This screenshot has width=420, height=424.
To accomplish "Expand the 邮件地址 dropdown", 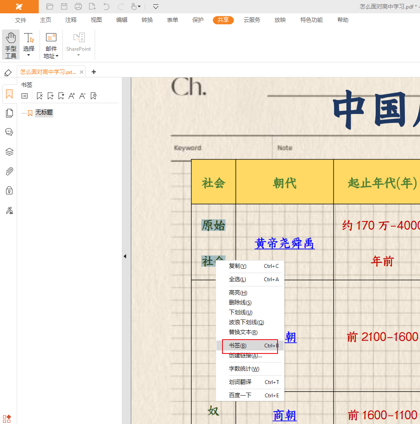I will point(57,56).
